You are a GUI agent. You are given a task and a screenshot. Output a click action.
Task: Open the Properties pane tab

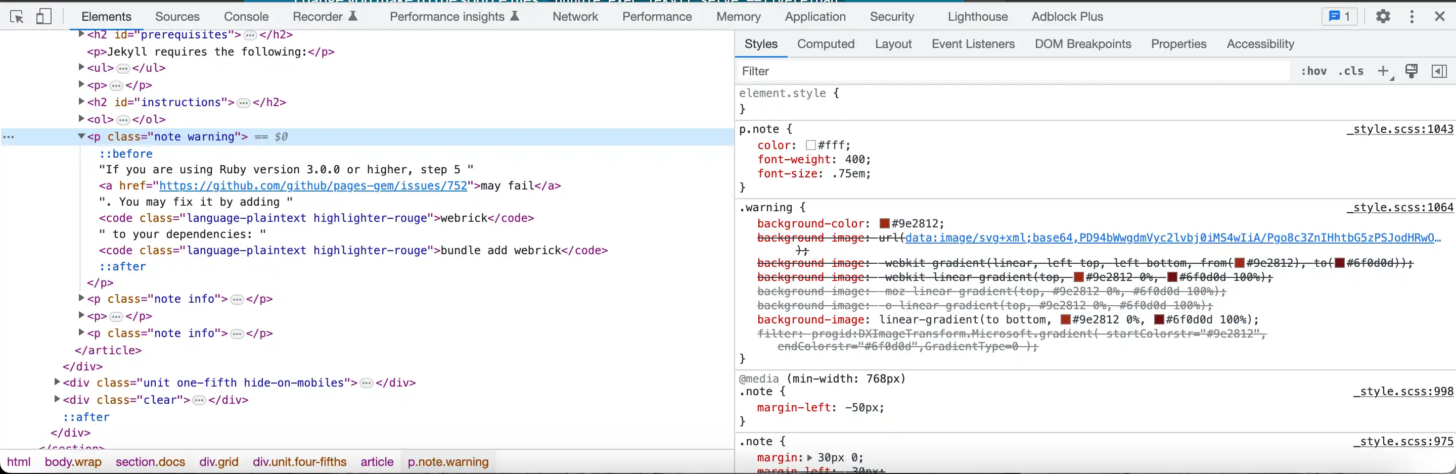(1178, 44)
